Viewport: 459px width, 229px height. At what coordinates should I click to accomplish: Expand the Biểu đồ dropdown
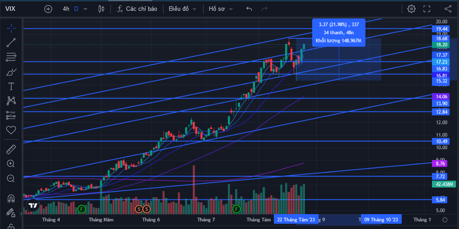point(182,9)
